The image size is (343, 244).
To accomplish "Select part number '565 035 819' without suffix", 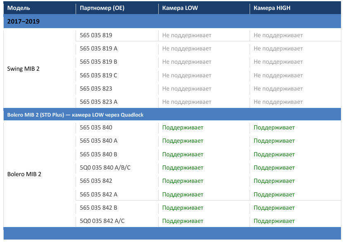I will (x=96, y=35).
